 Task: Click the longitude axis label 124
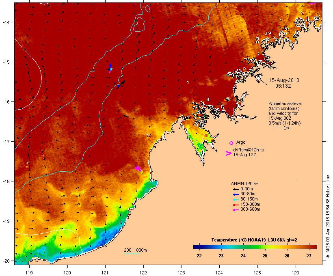[x=219, y=273]
